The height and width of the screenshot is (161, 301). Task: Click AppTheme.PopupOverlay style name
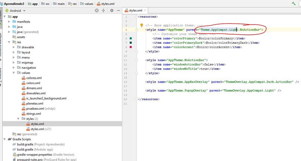click(x=187, y=90)
